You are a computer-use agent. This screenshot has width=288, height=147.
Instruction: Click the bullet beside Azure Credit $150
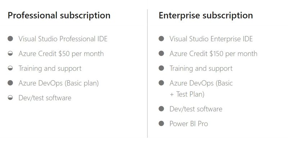point(161,54)
